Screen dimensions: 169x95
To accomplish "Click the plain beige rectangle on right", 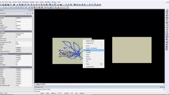I will (132, 50).
